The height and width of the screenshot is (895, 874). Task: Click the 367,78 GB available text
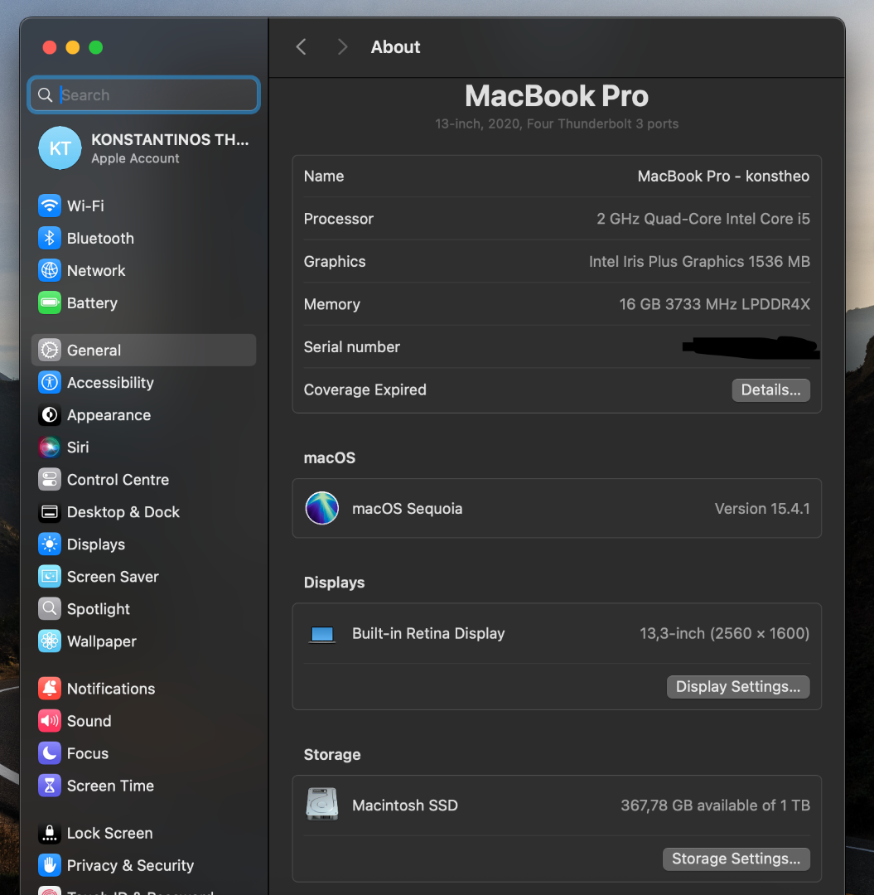pos(716,805)
